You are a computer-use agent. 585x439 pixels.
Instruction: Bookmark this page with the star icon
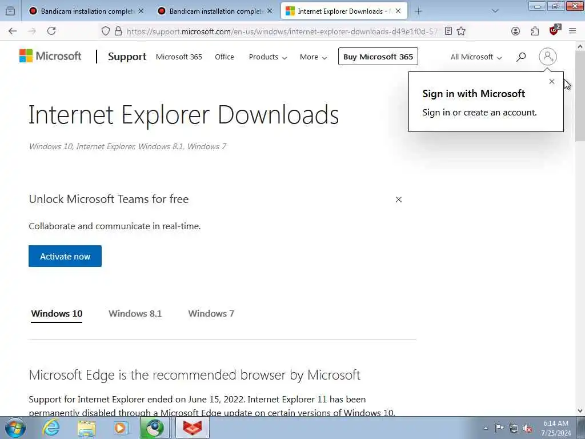point(461,31)
